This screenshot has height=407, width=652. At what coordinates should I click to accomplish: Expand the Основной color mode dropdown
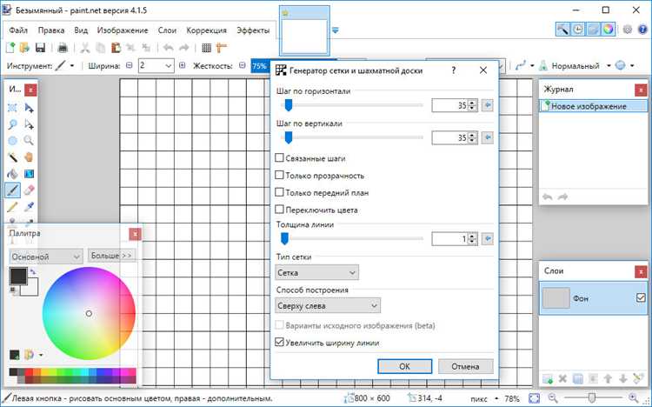pyautogui.click(x=46, y=257)
